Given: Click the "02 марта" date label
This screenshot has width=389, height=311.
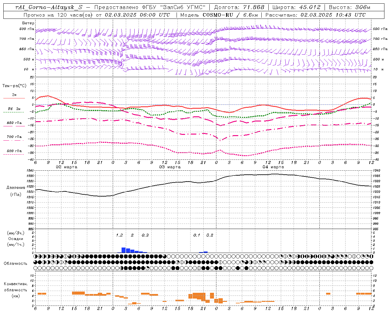Looking at the screenshot, I should tap(67, 167).
